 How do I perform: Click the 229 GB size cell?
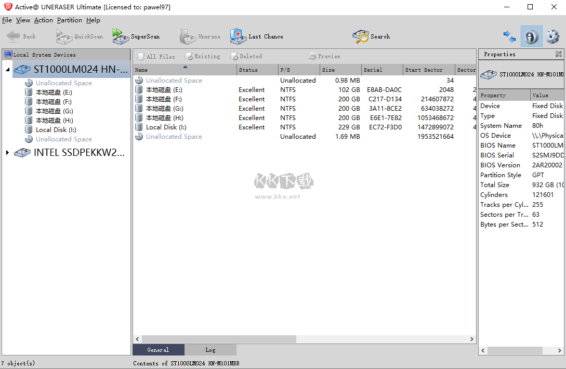pos(349,127)
